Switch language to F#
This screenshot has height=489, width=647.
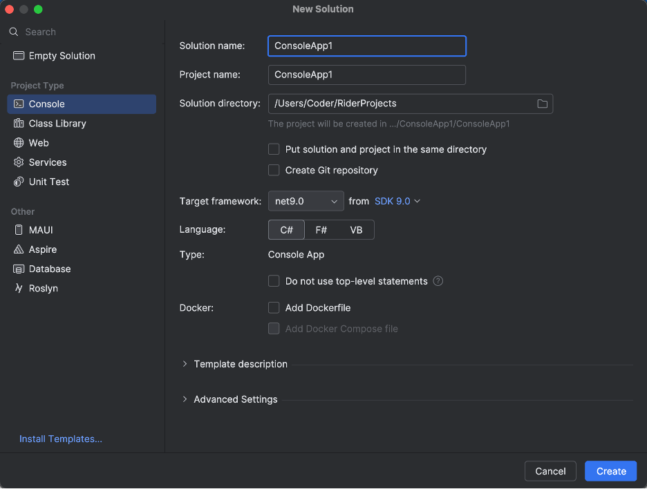(321, 230)
